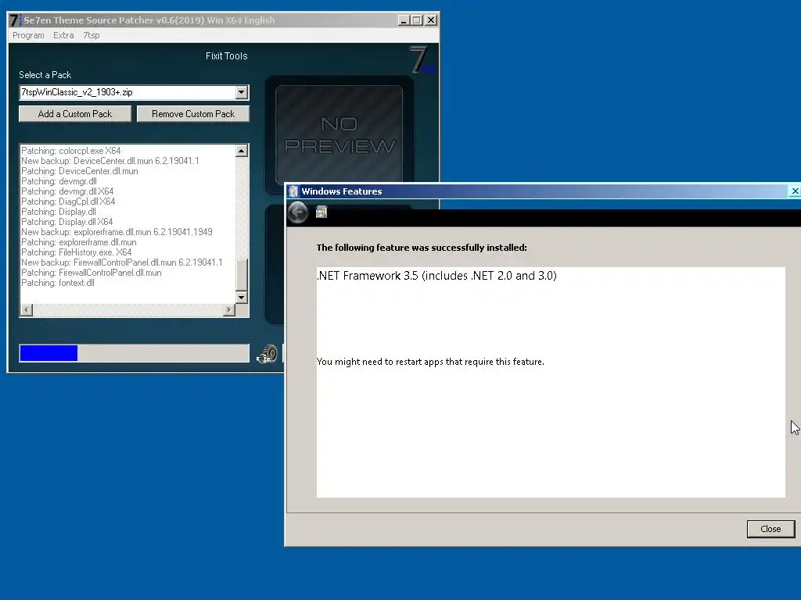
Task: Open the Program menu
Action: [x=28, y=35]
